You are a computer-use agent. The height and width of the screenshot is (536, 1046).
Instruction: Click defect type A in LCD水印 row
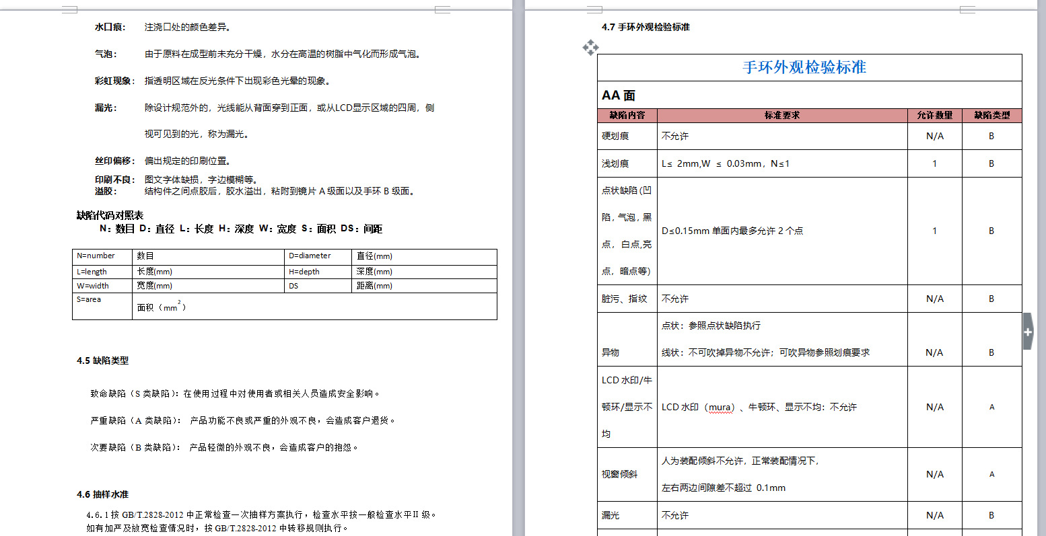[992, 408]
